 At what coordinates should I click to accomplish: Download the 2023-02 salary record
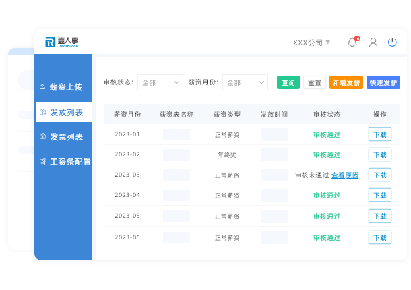point(380,154)
